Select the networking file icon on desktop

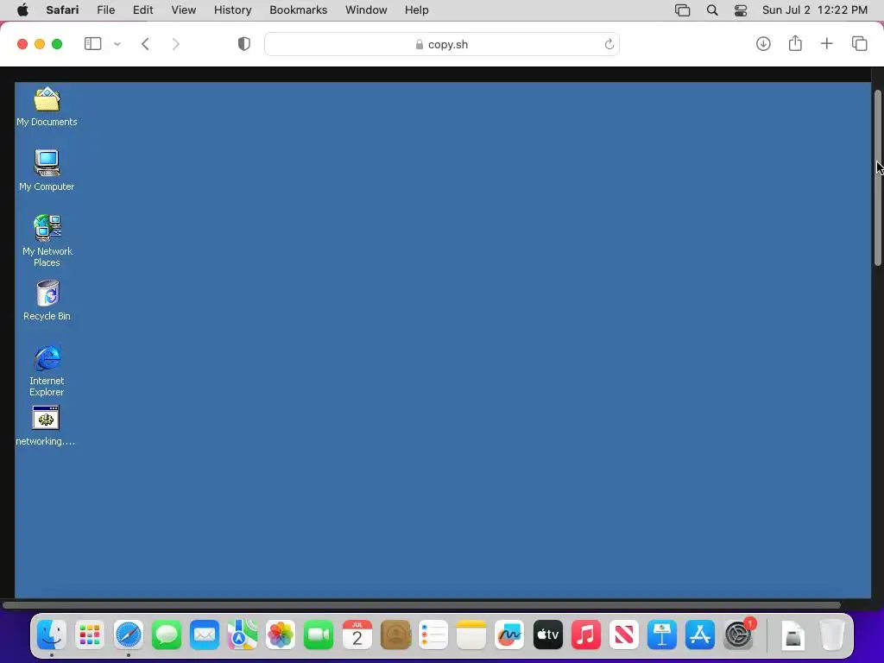46,426
